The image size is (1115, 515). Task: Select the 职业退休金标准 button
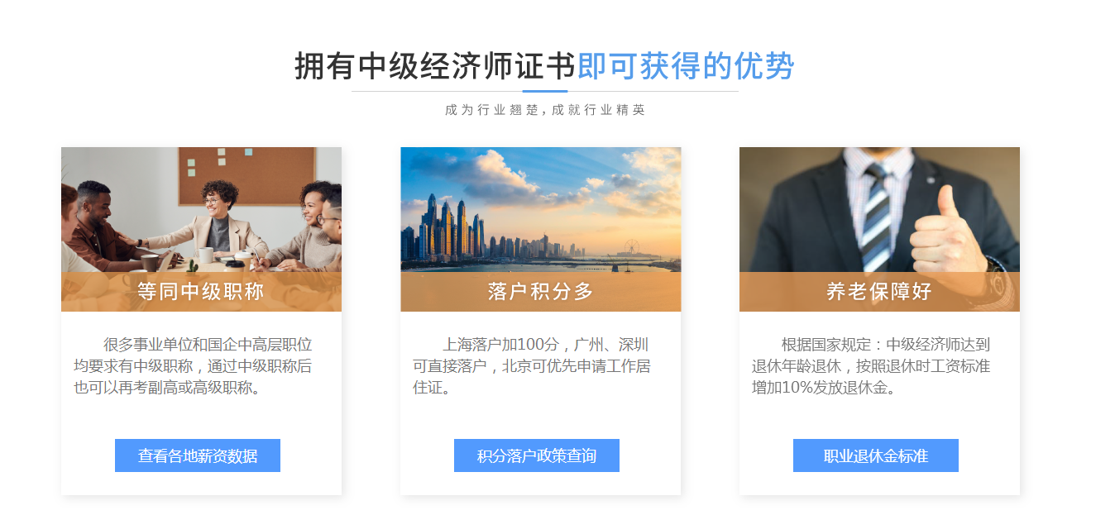click(876, 455)
